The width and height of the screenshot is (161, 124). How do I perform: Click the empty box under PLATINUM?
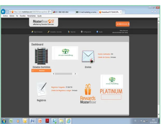(111, 97)
